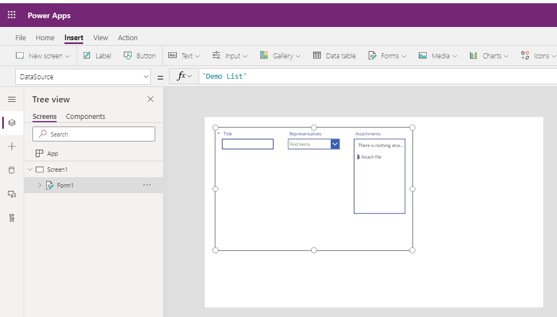
Task: Click the app launcher waffle icon
Action: [x=11, y=15]
